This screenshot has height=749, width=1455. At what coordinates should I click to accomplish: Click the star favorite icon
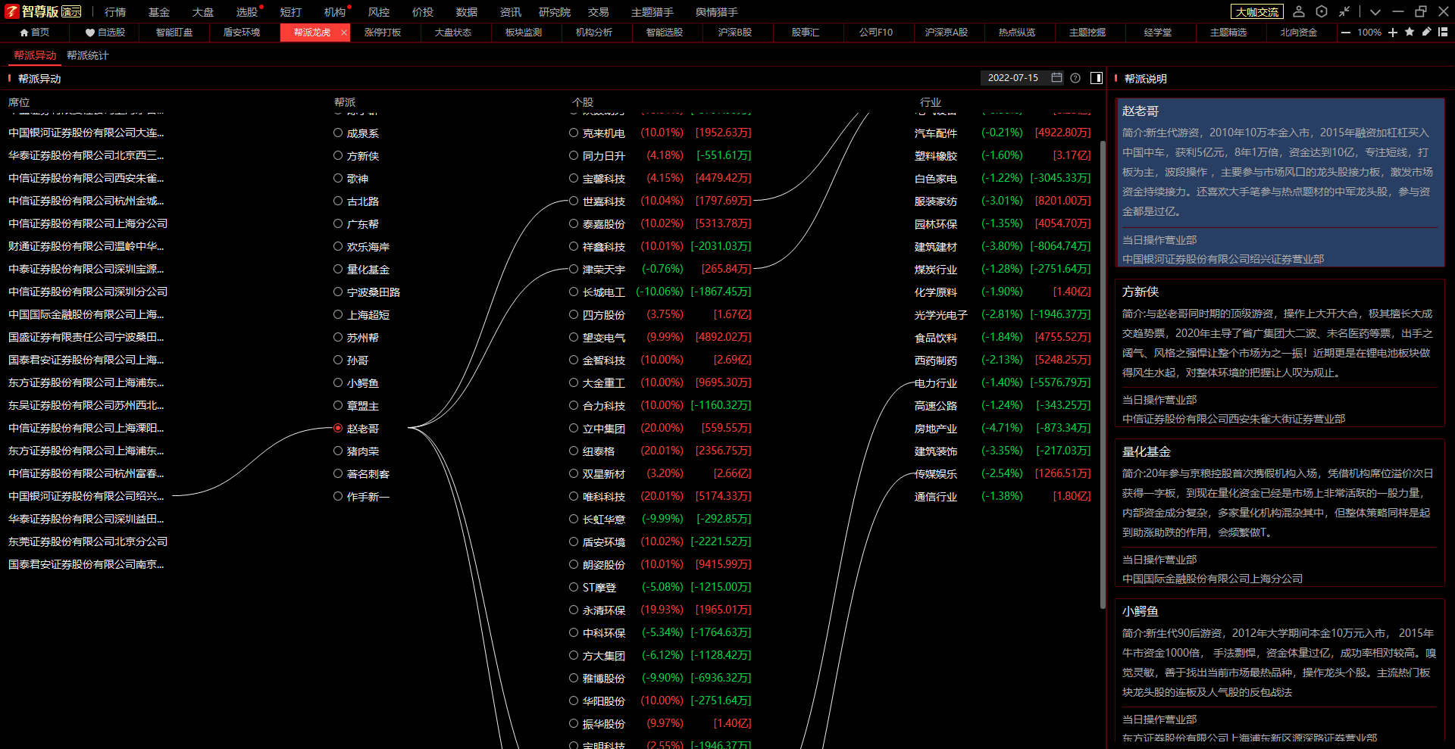pos(1410,33)
